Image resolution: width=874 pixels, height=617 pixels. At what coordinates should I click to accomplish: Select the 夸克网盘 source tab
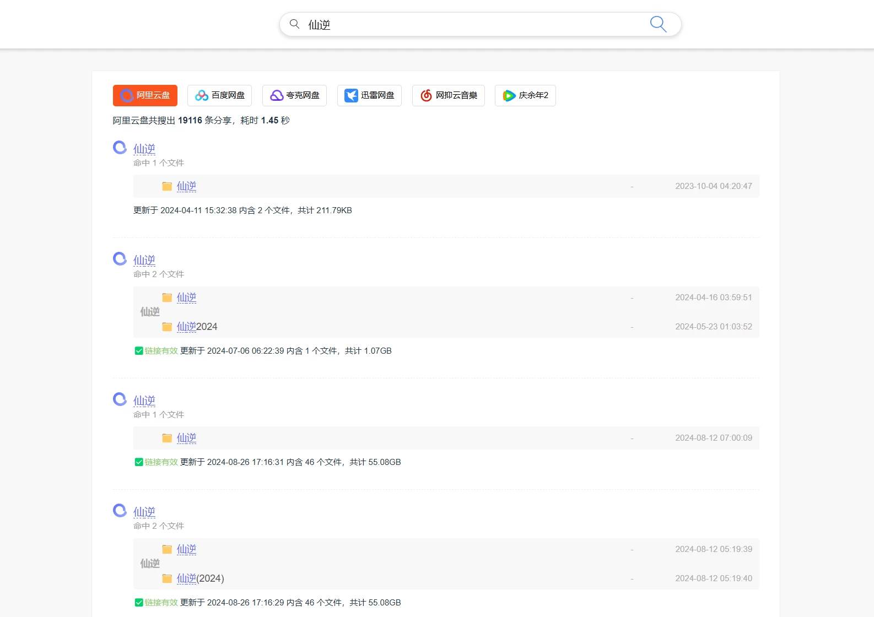click(294, 95)
